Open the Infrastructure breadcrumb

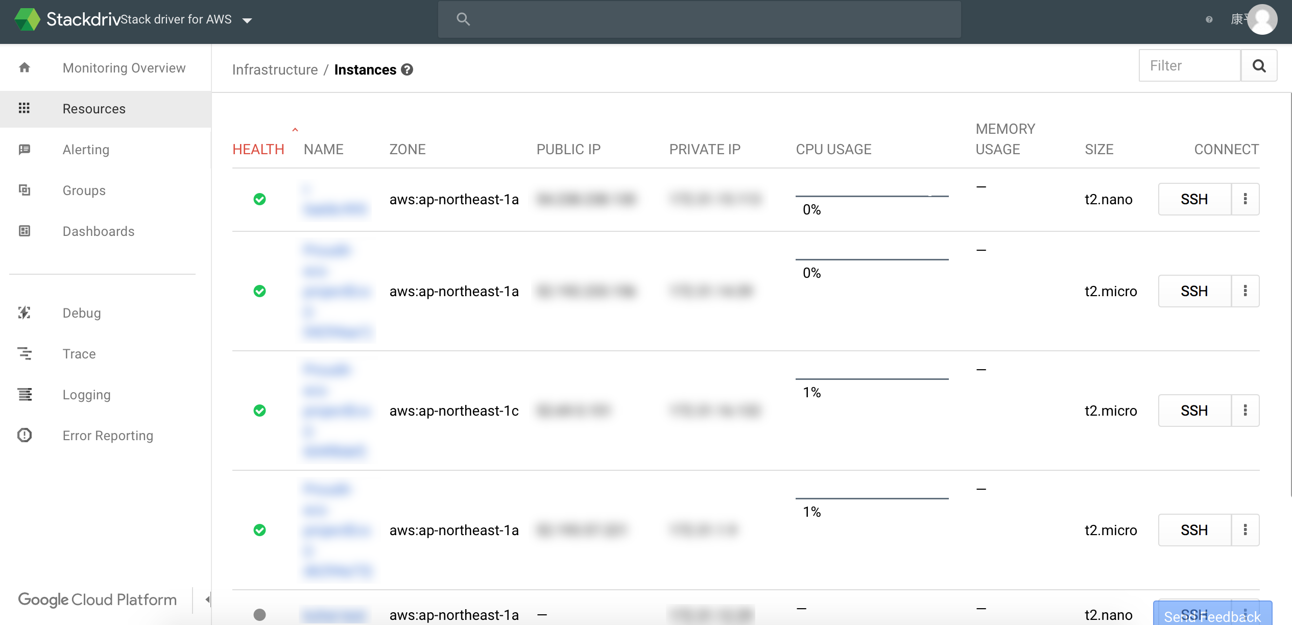(276, 69)
